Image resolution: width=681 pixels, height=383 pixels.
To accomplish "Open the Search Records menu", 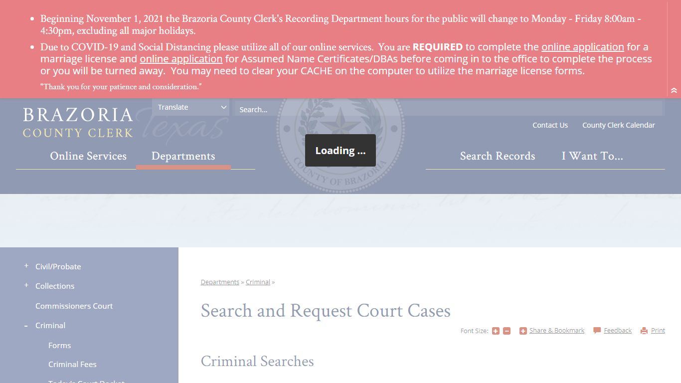I will [498, 156].
